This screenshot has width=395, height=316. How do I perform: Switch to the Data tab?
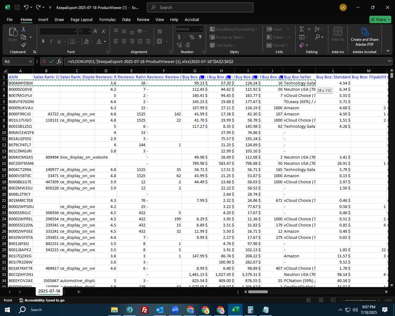click(x=126, y=19)
